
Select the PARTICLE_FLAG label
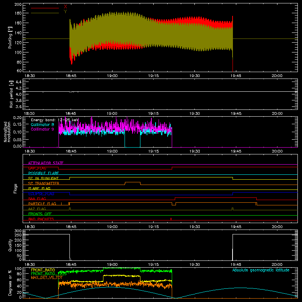pyautogui.click(x=42, y=204)
